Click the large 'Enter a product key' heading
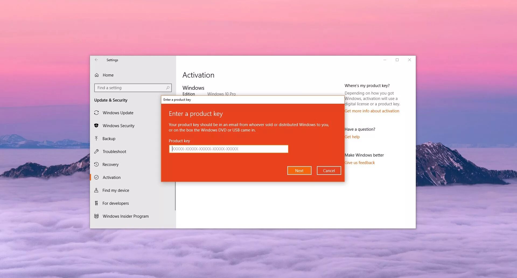 (196, 114)
